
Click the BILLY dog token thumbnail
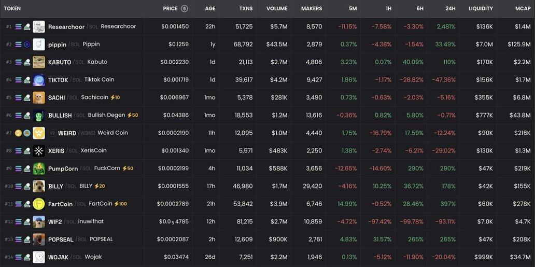(x=39, y=186)
